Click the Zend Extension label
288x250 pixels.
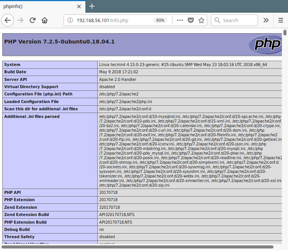21,207
